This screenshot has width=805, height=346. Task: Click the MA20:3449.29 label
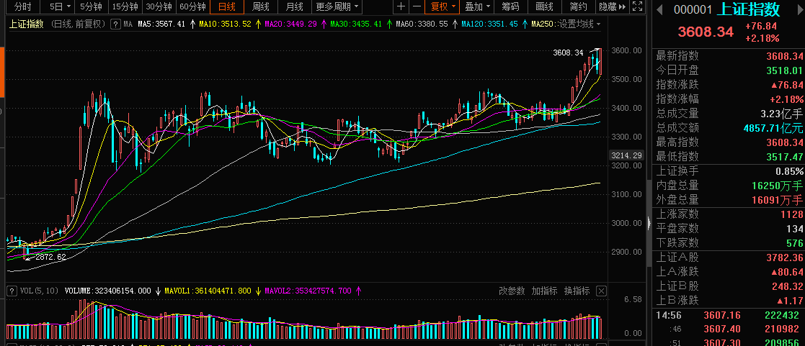coord(292,24)
